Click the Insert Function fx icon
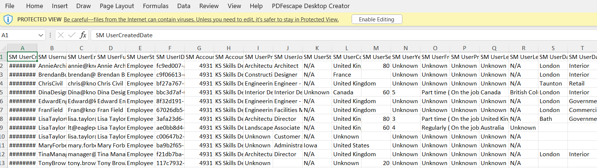This screenshot has height=168, width=597. tap(83, 35)
